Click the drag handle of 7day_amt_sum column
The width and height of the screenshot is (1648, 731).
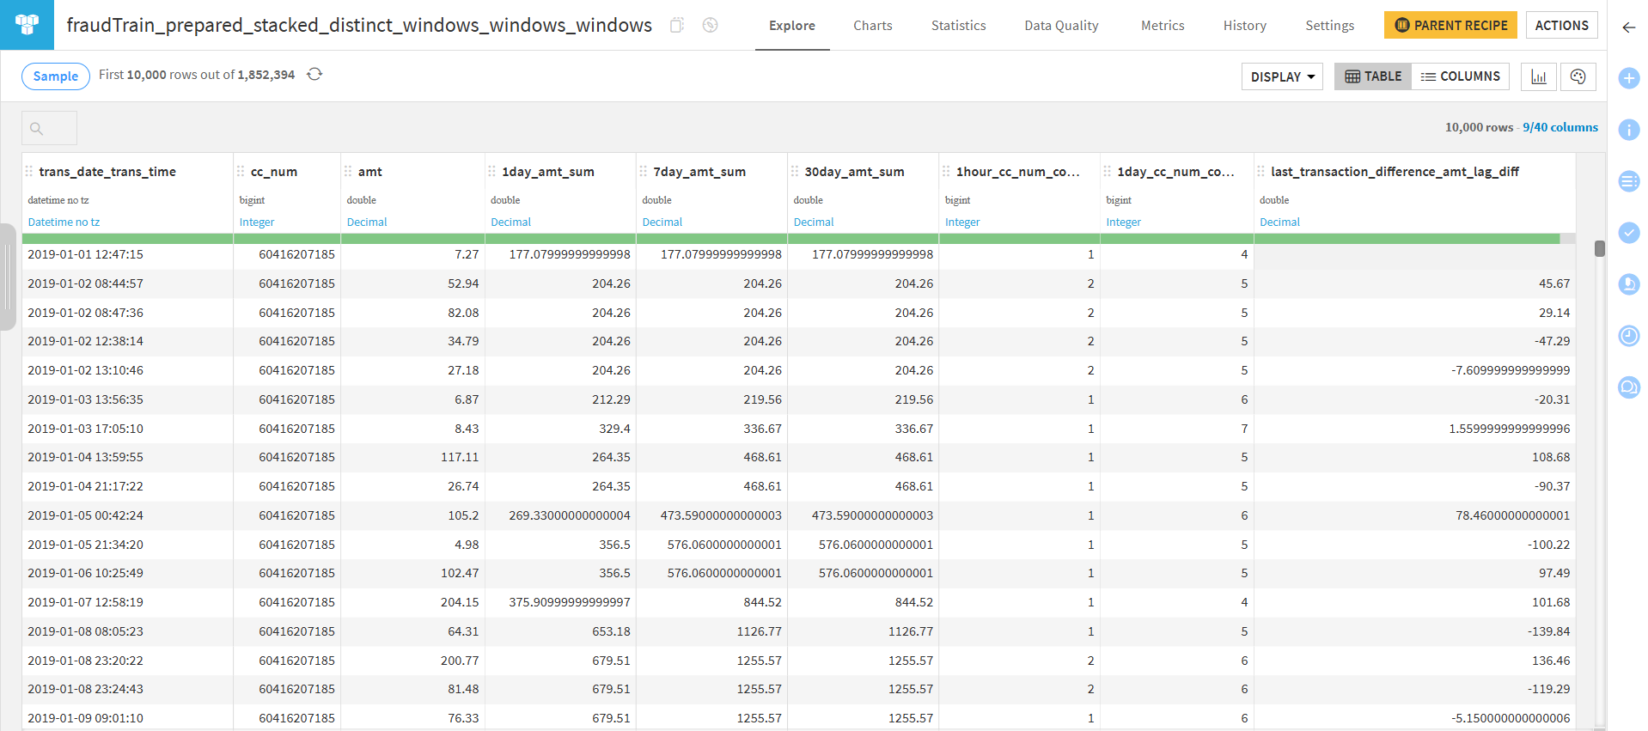pyautogui.click(x=644, y=172)
